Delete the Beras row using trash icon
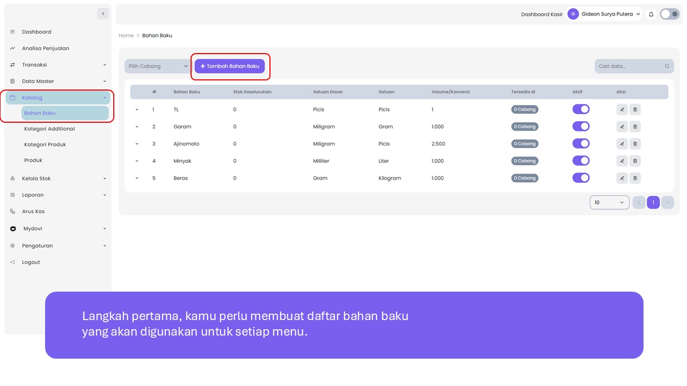This screenshot has height=386, width=687. pos(635,178)
